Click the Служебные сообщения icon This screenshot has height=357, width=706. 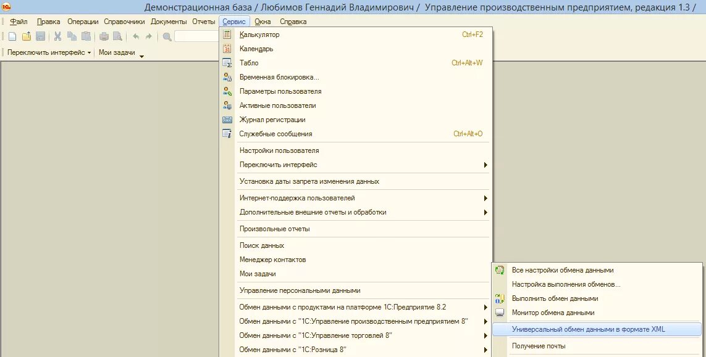point(227,134)
